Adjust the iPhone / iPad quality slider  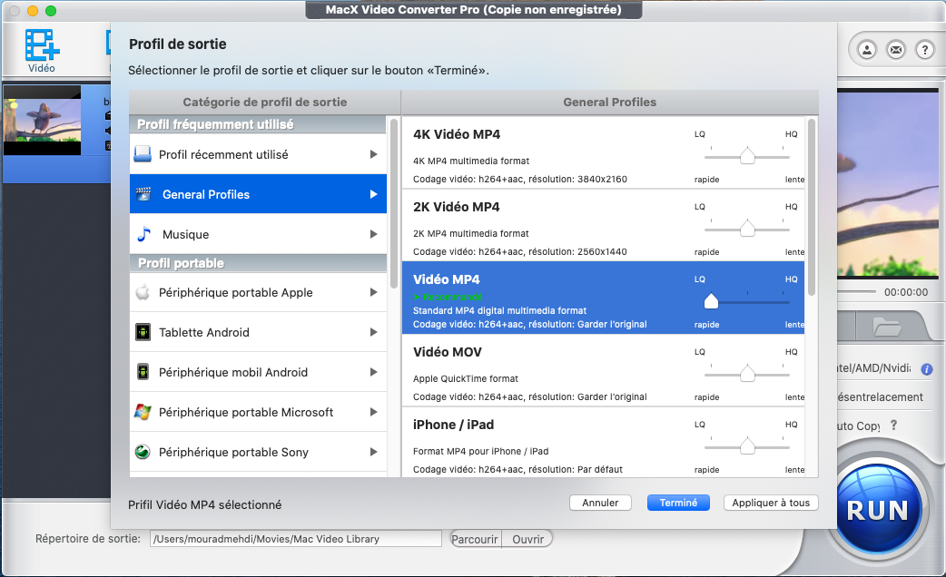pos(747,445)
